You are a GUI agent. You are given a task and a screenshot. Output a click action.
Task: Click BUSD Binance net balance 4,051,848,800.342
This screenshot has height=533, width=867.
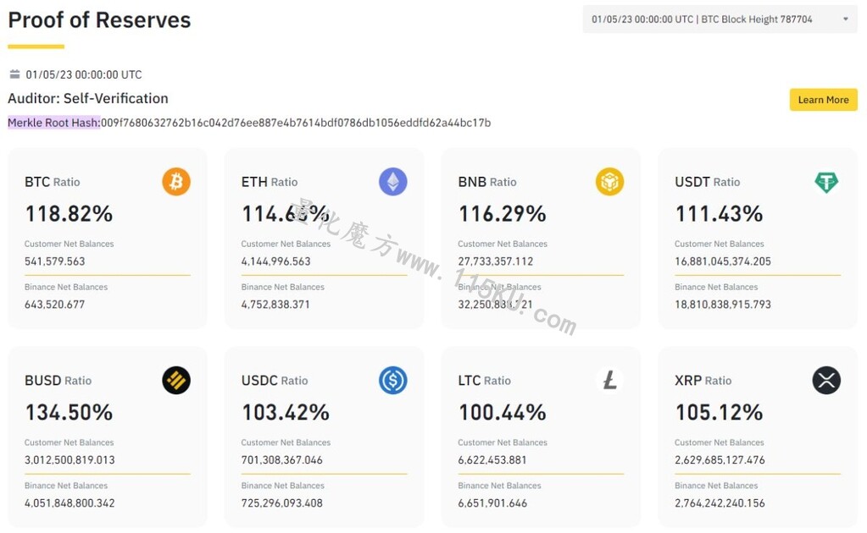[x=69, y=503]
